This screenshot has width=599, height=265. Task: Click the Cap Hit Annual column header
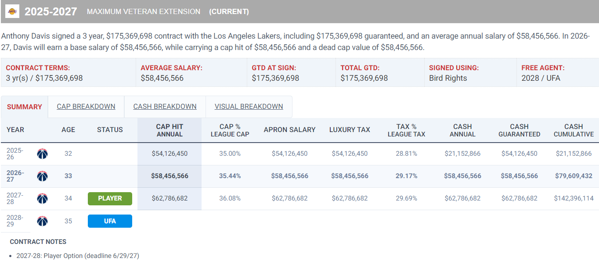click(170, 130)
